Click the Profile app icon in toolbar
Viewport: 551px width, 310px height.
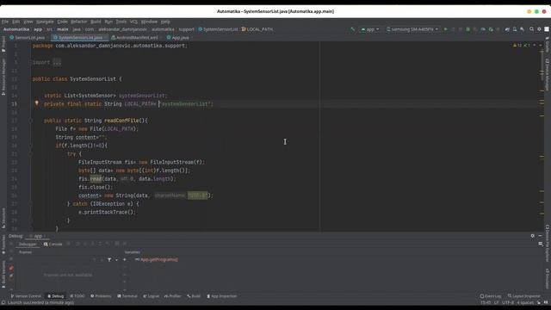(x=483, y=29)
